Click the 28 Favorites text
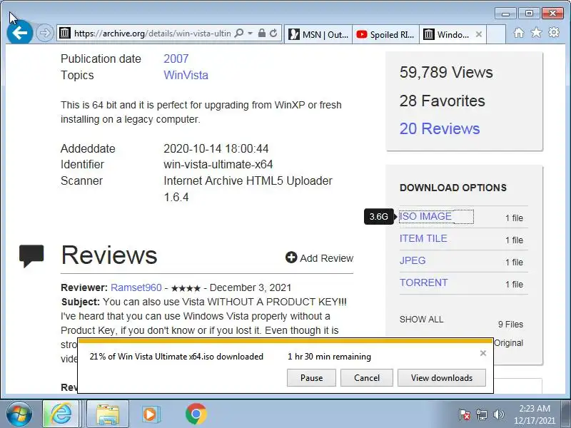 coord(442,101)
